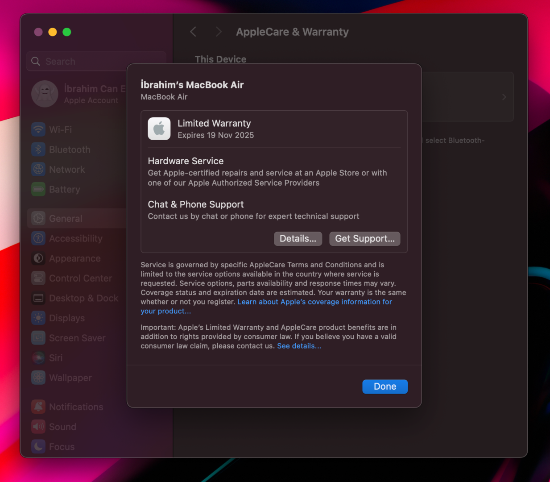Click the Displays sun icon
This screenshot has height=482, width=550.
click(x=38, y=318)
